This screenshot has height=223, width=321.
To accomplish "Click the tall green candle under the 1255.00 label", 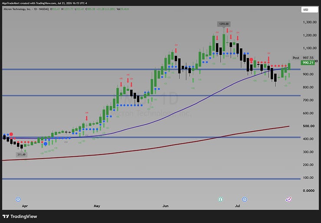I will tap(224, 42).
